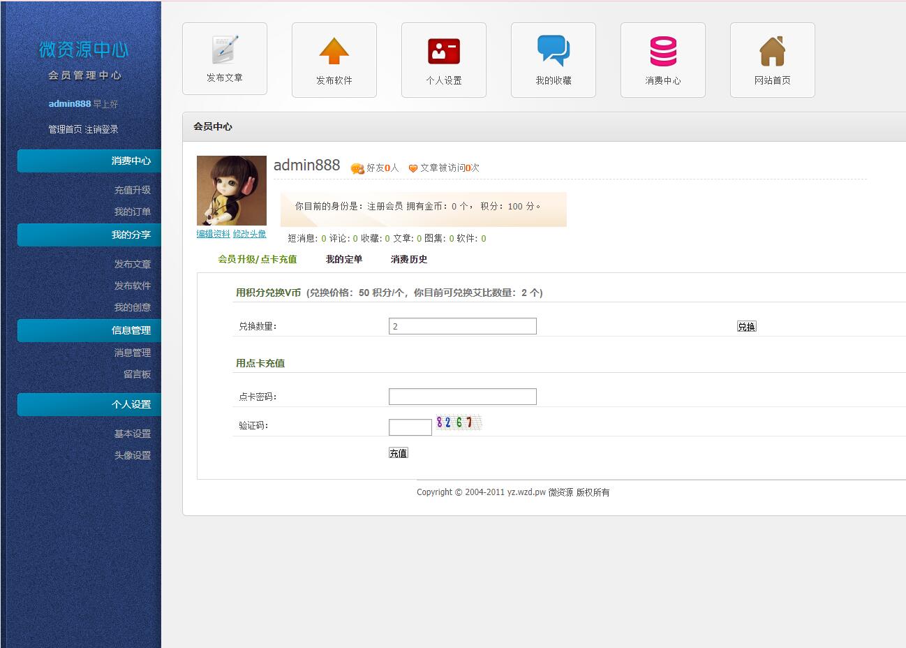Open 个人设置 red ID card icon
The height and width of the screenshot is (648, 906).
443,52
